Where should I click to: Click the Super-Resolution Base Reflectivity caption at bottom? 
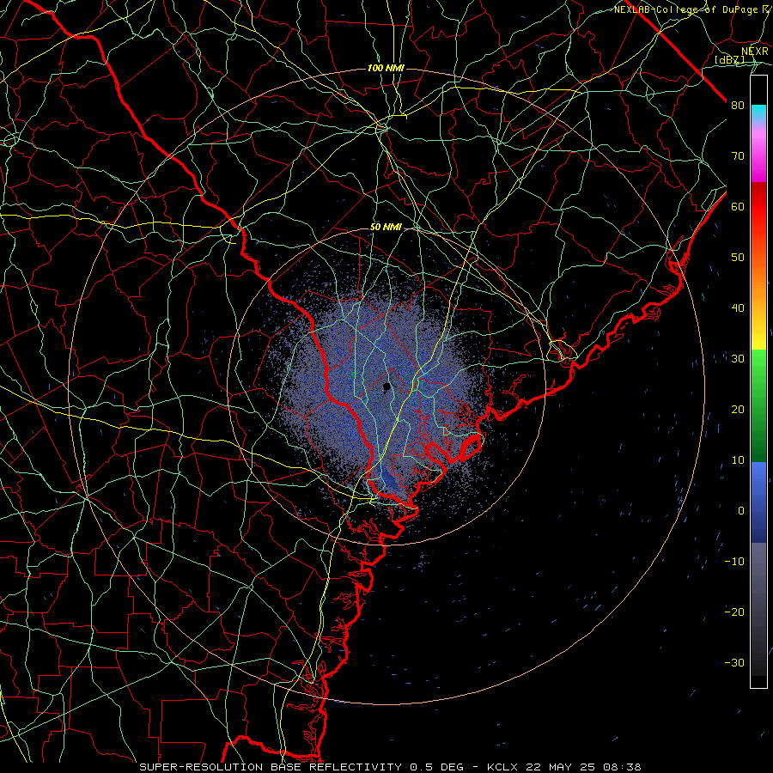(x=271, y=767)
